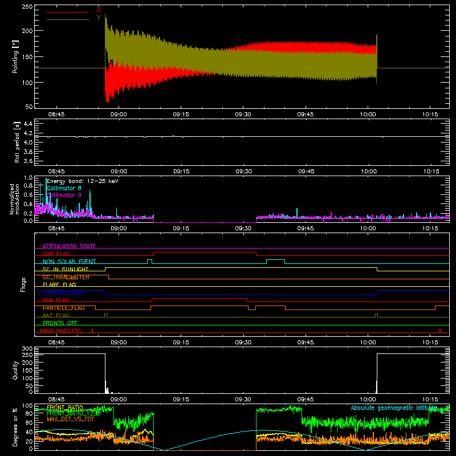This screenshot has width=456, height=456.
Task: Click the SC_IN_SUNLIGHT flag label
Action: [x=66, y=269]
